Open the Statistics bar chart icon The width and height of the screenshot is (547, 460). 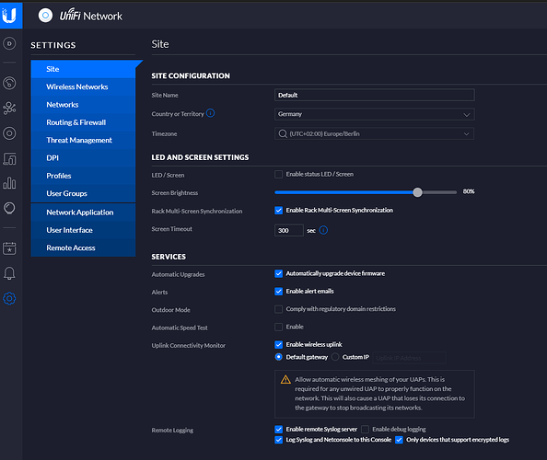(x=9, y=183)
